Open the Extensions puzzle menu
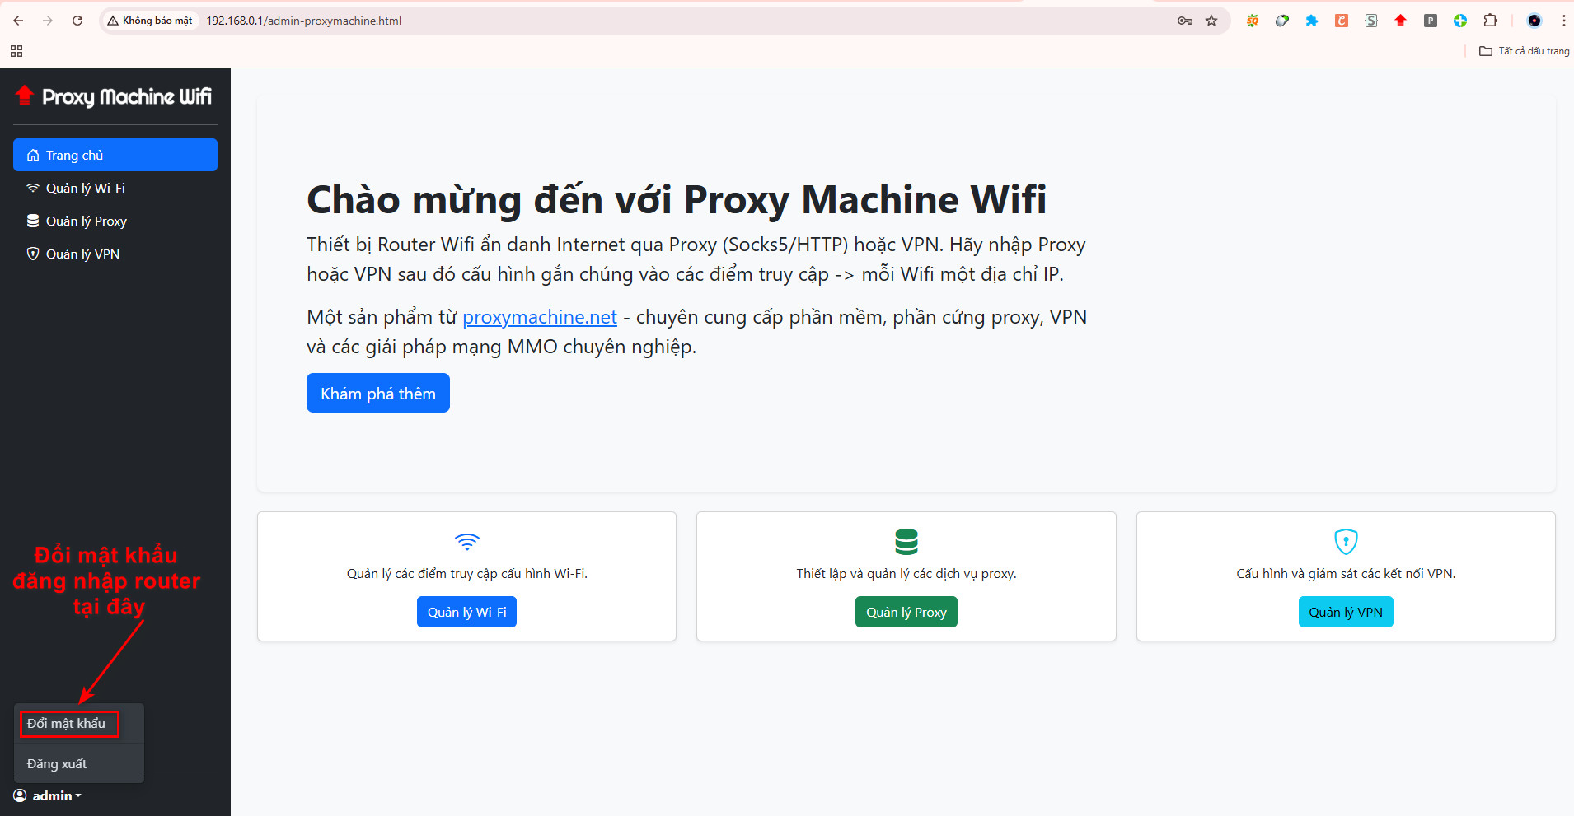 1490,21
